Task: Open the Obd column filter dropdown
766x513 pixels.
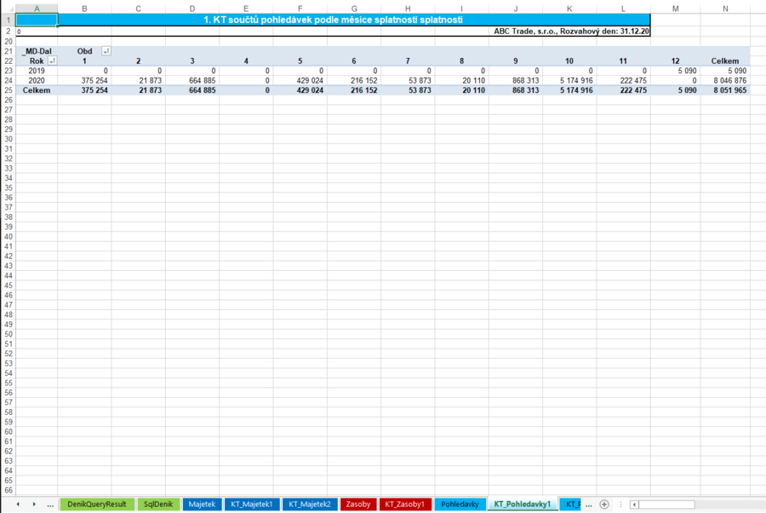Action: 106,51
